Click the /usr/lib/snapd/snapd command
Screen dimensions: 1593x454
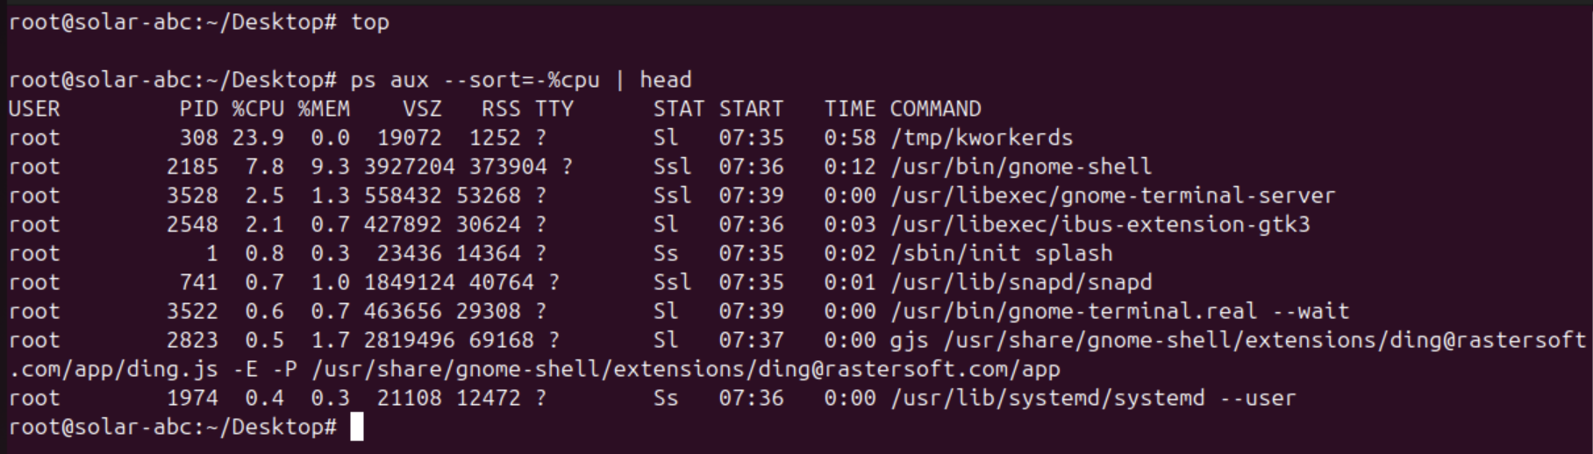1020,282
